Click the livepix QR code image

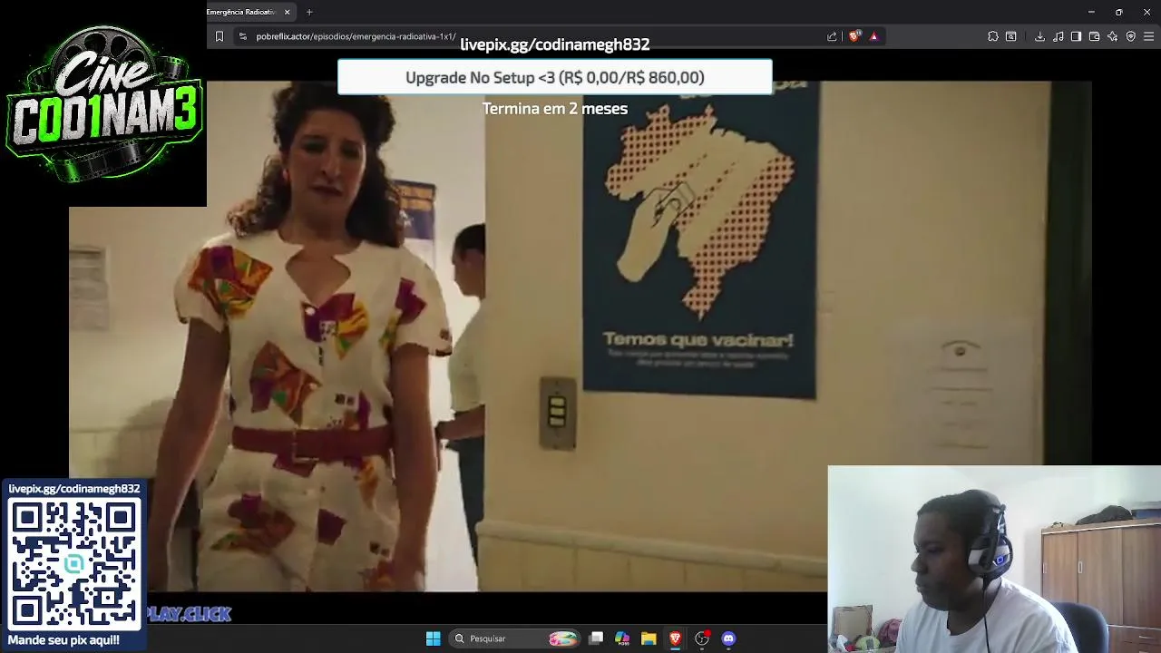coord(73,564)
